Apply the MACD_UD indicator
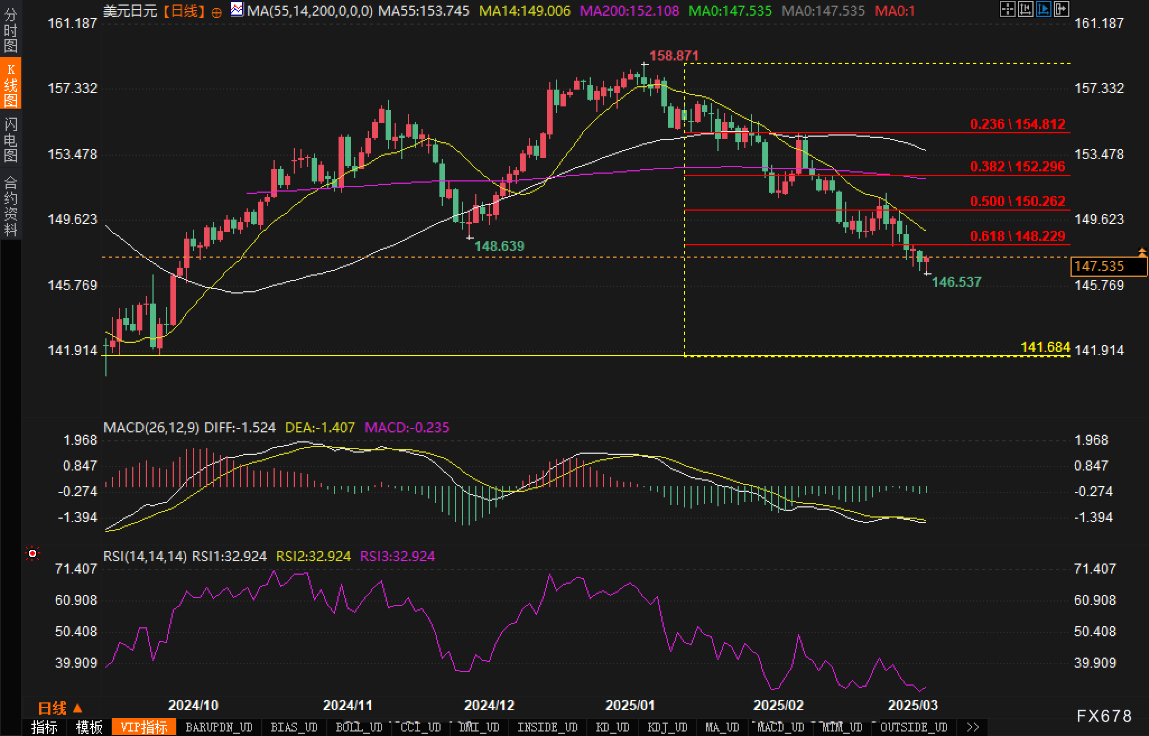 coord(781,727)
